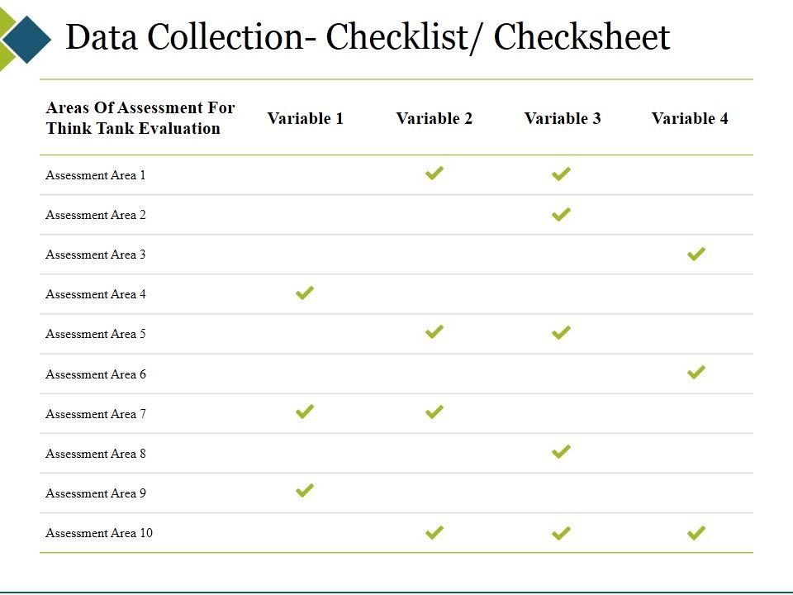
Task: Click Assessment Area 2 Variable 3 checkmark
Action: coord(561,215)
